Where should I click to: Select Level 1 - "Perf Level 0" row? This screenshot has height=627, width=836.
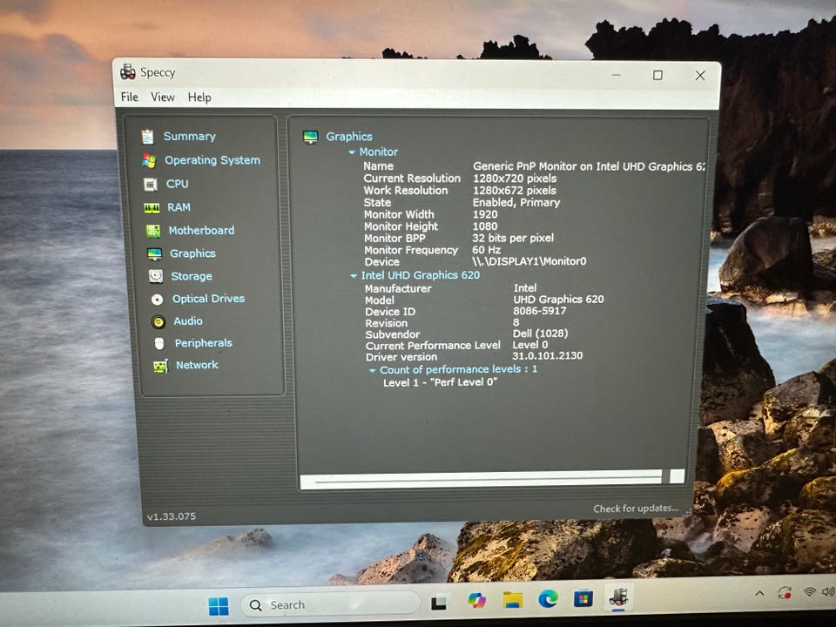440,382
